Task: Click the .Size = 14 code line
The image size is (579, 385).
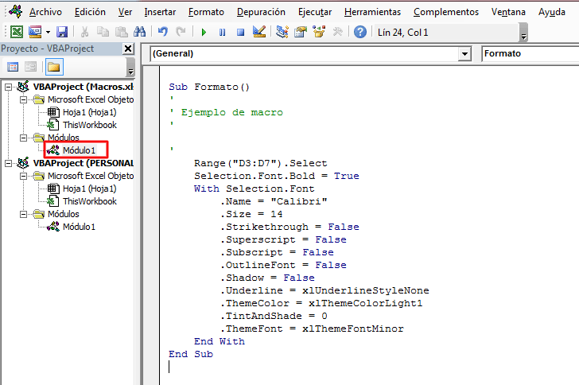Action: pos(251,214)
